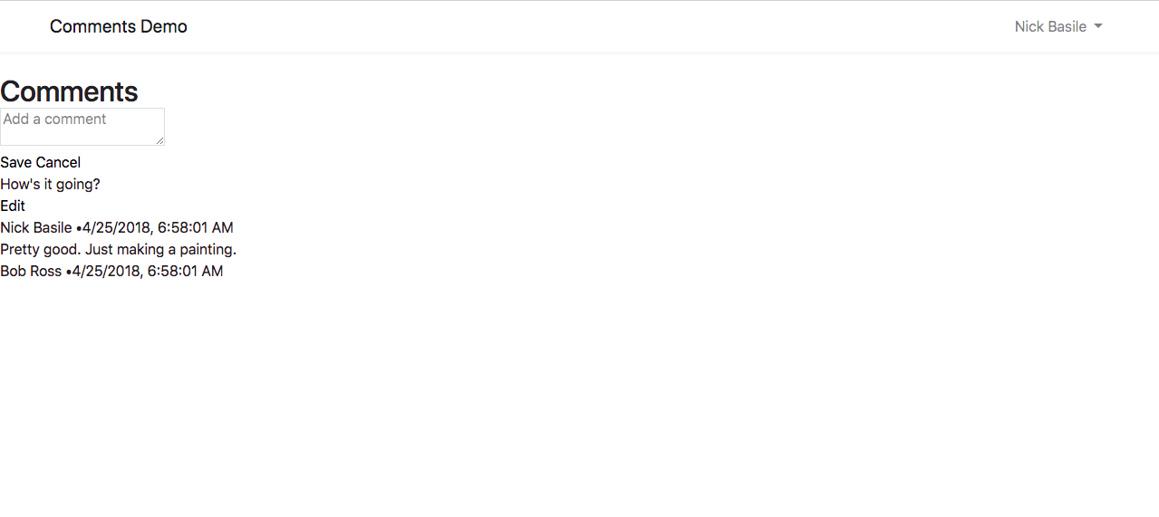Click the caret arrow beside Nick Basile
Viewport: 1159px width, 517px height.
click(x=1098, y=26)
